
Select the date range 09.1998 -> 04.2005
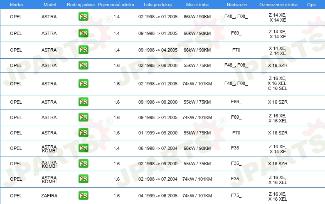point(158,50)
